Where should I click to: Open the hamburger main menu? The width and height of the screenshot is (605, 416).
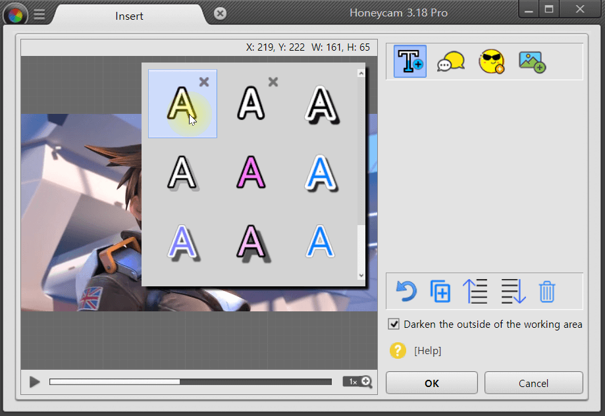[39, 14]
